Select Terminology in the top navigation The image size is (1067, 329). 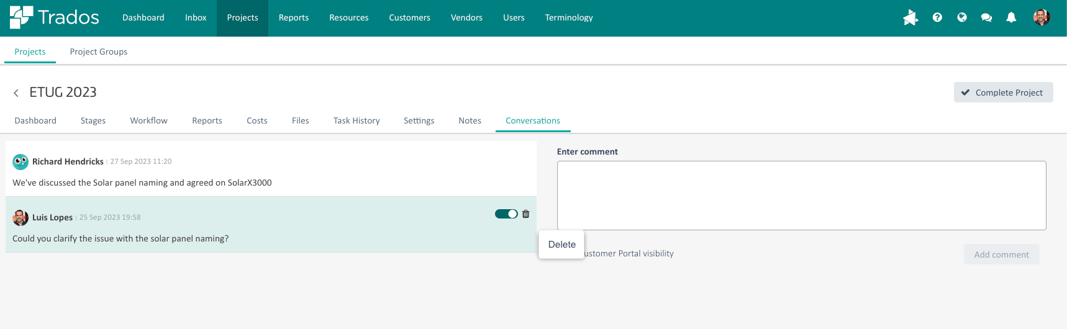569,17
